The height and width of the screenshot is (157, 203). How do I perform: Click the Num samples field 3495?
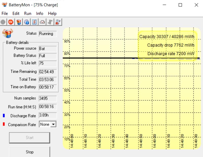click(x=48, y=99)
